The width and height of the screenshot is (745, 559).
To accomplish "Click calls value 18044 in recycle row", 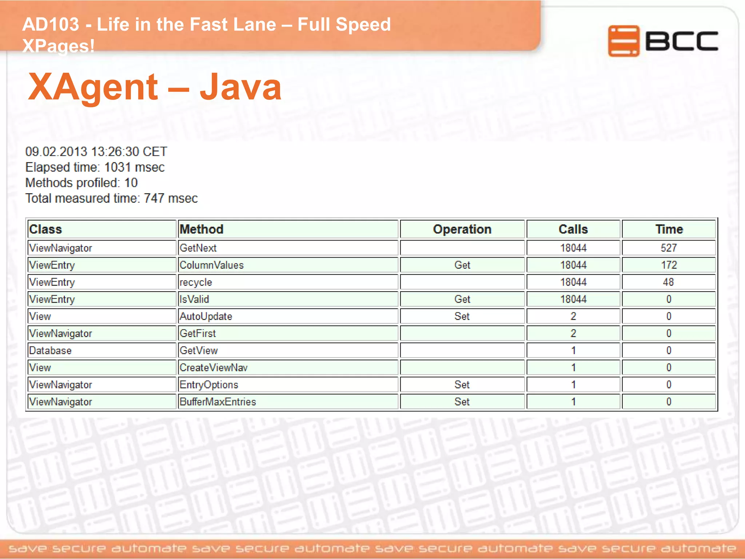I will (x=573, y=282).
